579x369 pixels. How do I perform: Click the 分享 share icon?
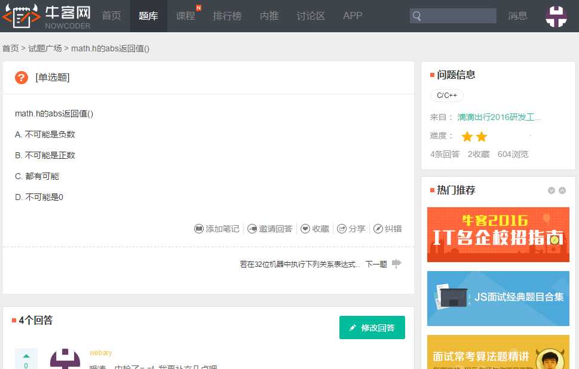(x=342, y=229)
